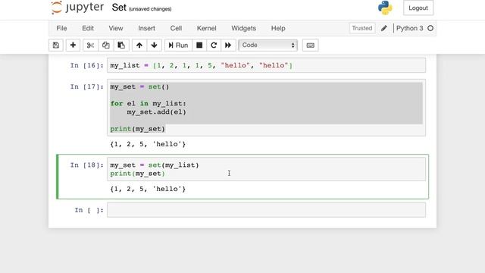Click the Python 3 kernel name
485x273 pixels.
click(409, 28)
